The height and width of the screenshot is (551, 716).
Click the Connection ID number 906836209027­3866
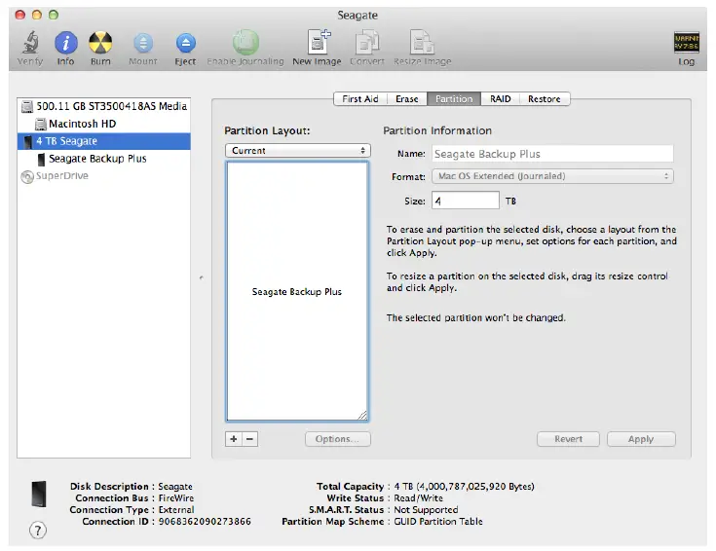[205, 522]
